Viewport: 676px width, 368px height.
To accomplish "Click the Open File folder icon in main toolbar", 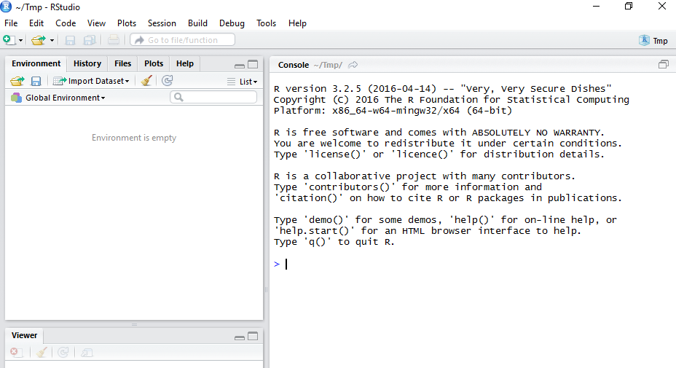I will pos(39,40).
